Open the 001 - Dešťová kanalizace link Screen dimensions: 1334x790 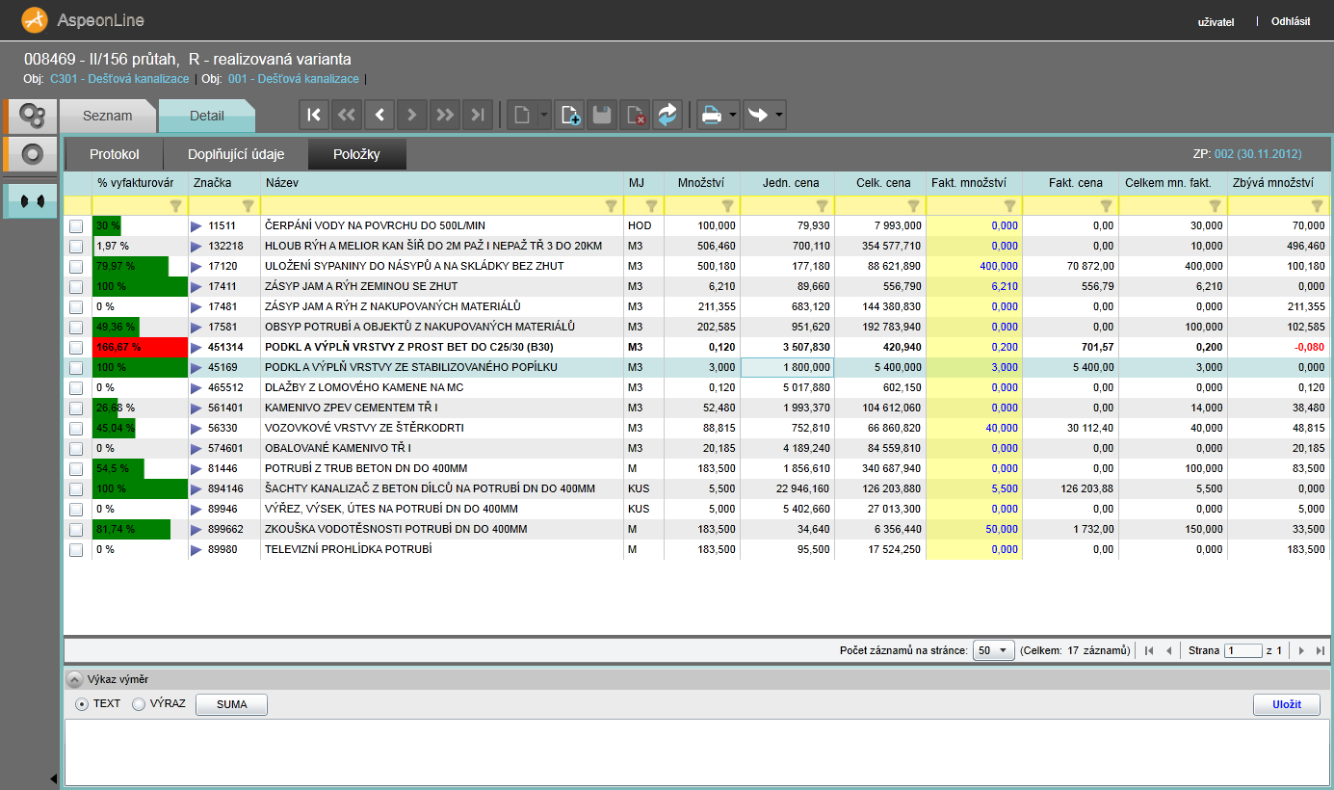pos(294,79)
